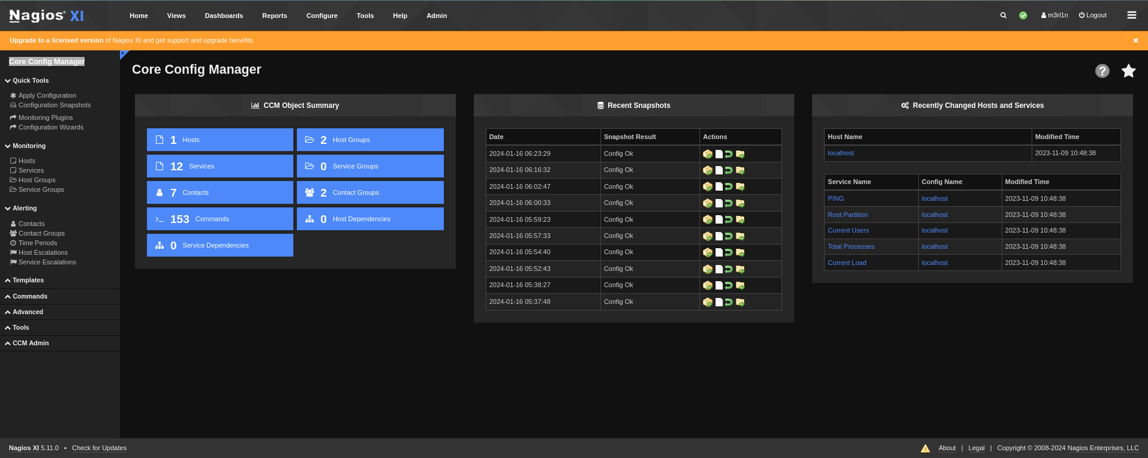
Task: Open the Help menu in top navigation
Action: point(400,16)
